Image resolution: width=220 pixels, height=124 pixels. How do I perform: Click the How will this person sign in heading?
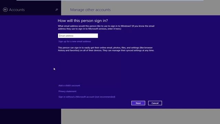point(83,21)
